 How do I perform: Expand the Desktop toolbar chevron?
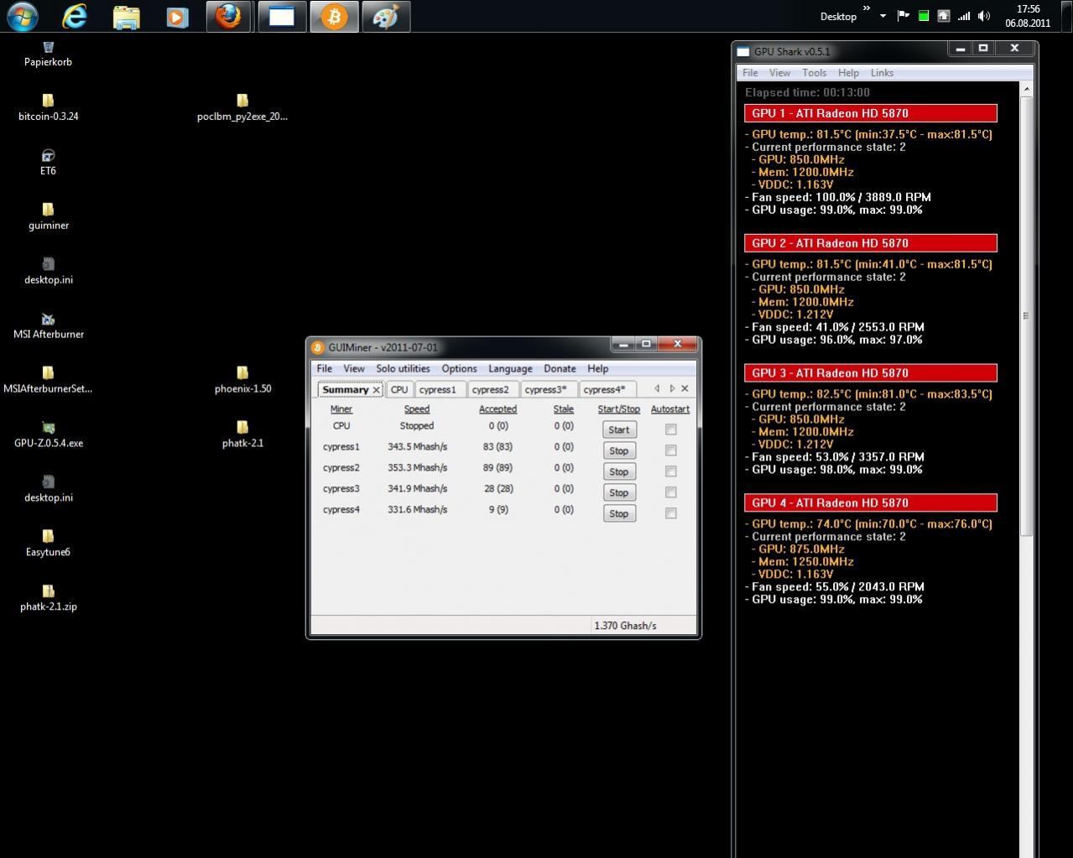[x=867, y=8]
